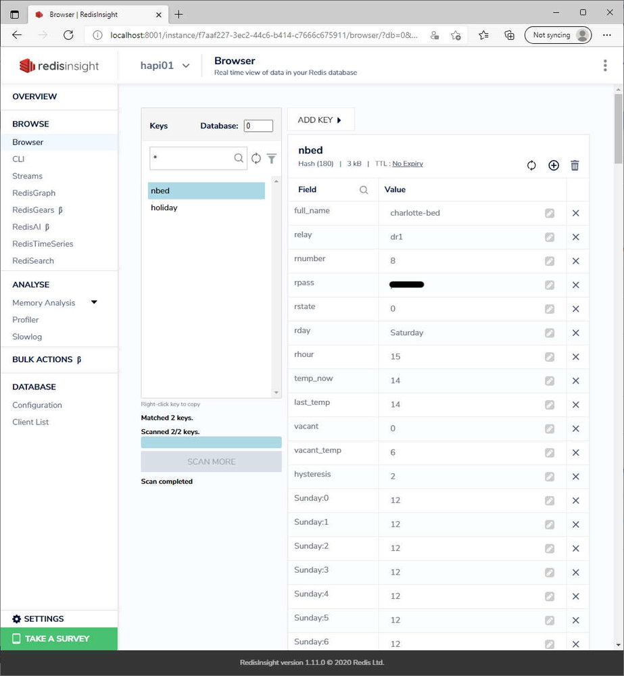Expand the Memory Analysis submenu
Screen dimensions: 624x676
click(94, 302)
